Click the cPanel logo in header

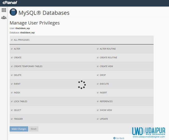(x=10, y=3)
